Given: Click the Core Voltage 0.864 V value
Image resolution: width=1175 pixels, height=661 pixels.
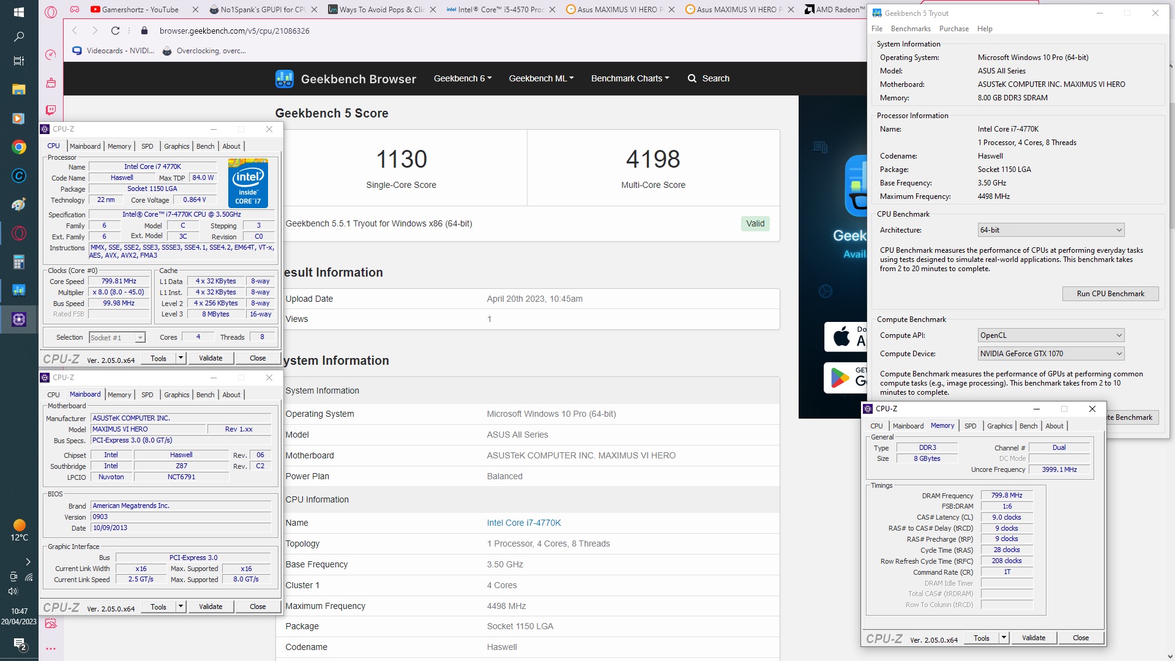Looking at the screenshot, I should pos(195,200).
